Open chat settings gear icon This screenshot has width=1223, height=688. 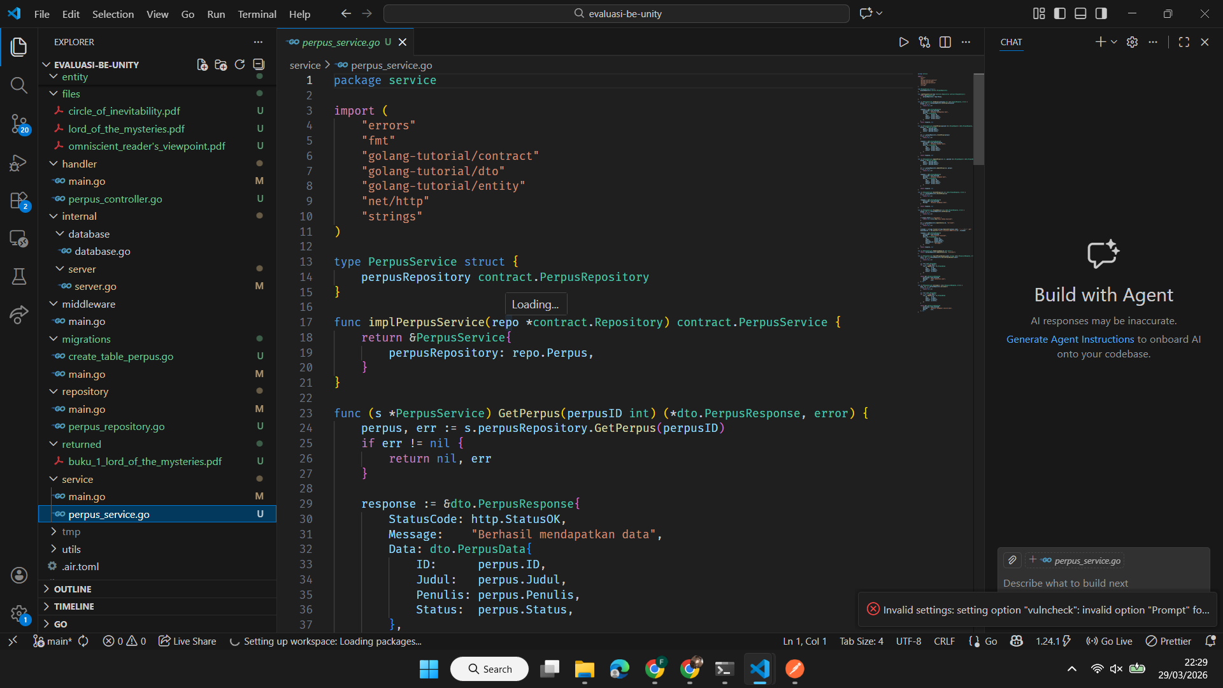(1132, 42)
